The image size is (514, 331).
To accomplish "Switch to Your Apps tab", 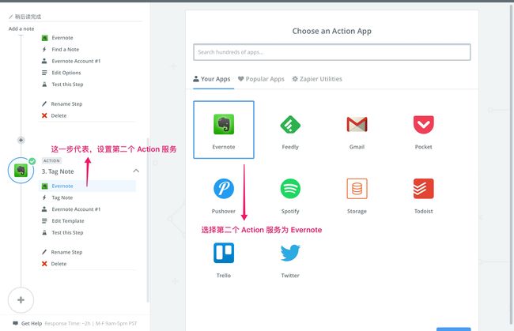I will tap(212, 79).
